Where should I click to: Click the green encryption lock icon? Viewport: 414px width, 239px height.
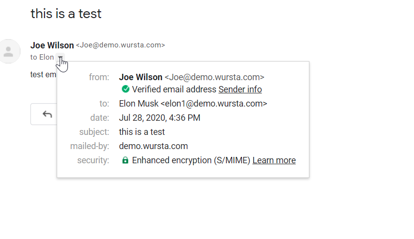(126, 160)
